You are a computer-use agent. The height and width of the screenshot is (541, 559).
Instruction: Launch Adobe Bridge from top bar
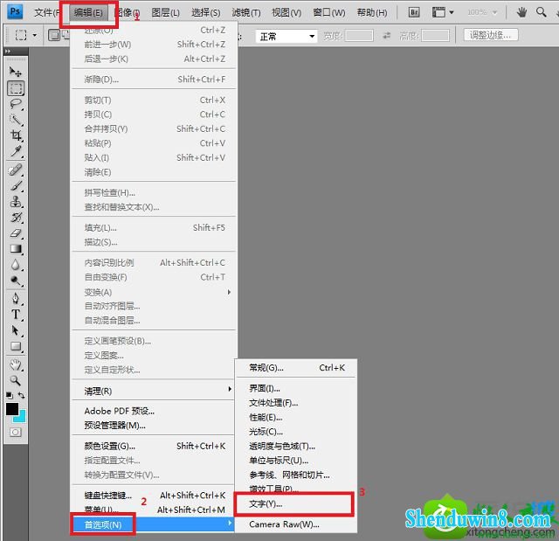(x=414, y=12)
